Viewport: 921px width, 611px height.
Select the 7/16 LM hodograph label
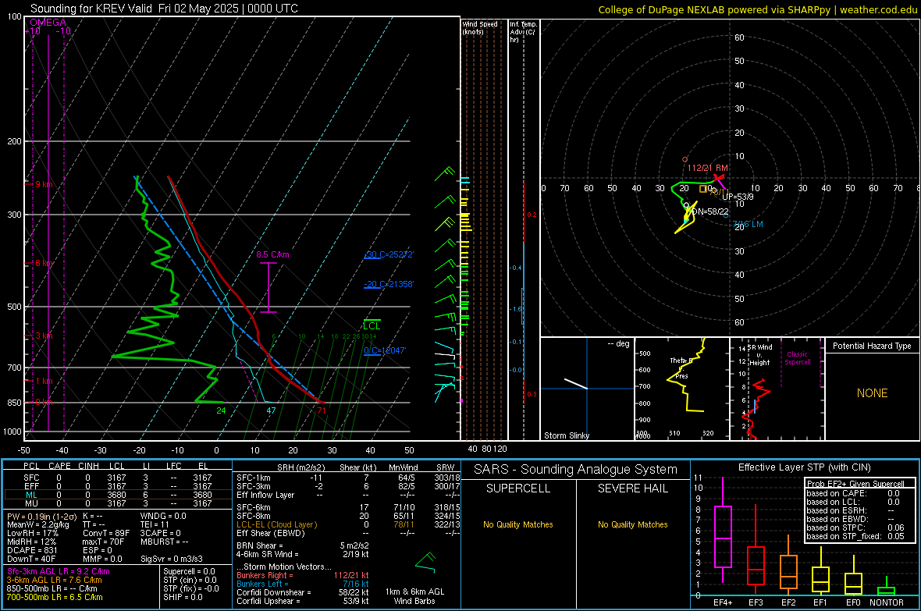(748, 224)
